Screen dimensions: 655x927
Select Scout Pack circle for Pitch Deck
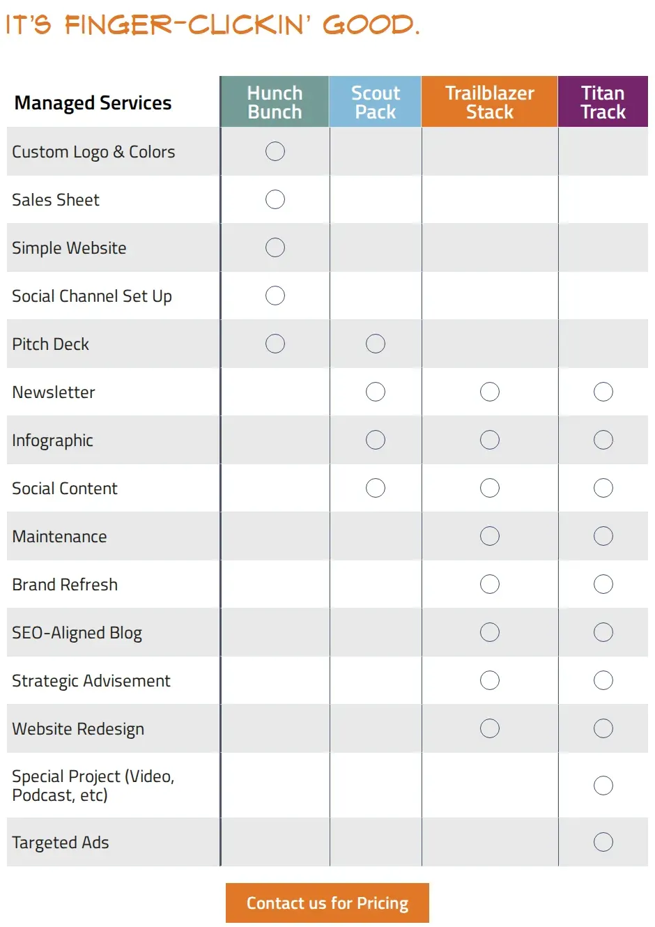(x=376, y=344)
